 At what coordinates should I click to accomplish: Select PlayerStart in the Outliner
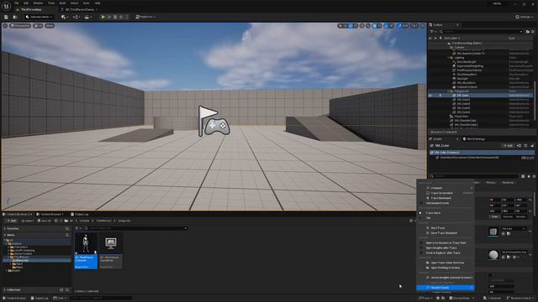point(461,117)
